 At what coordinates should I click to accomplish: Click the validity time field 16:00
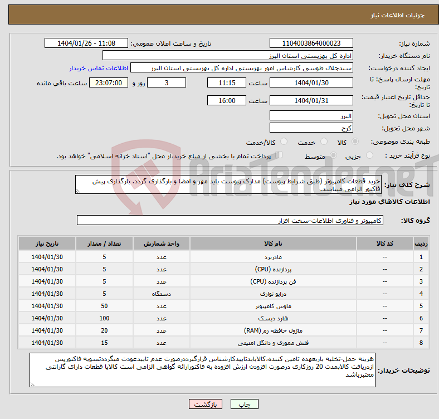[227, 100]
